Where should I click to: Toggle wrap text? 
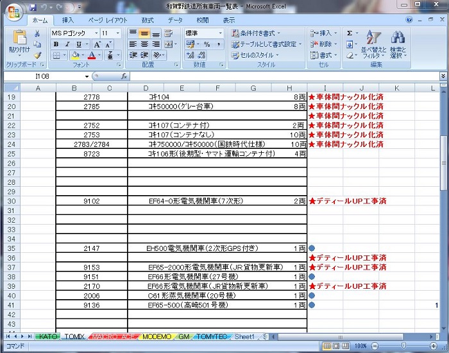(x=169, y=33)
